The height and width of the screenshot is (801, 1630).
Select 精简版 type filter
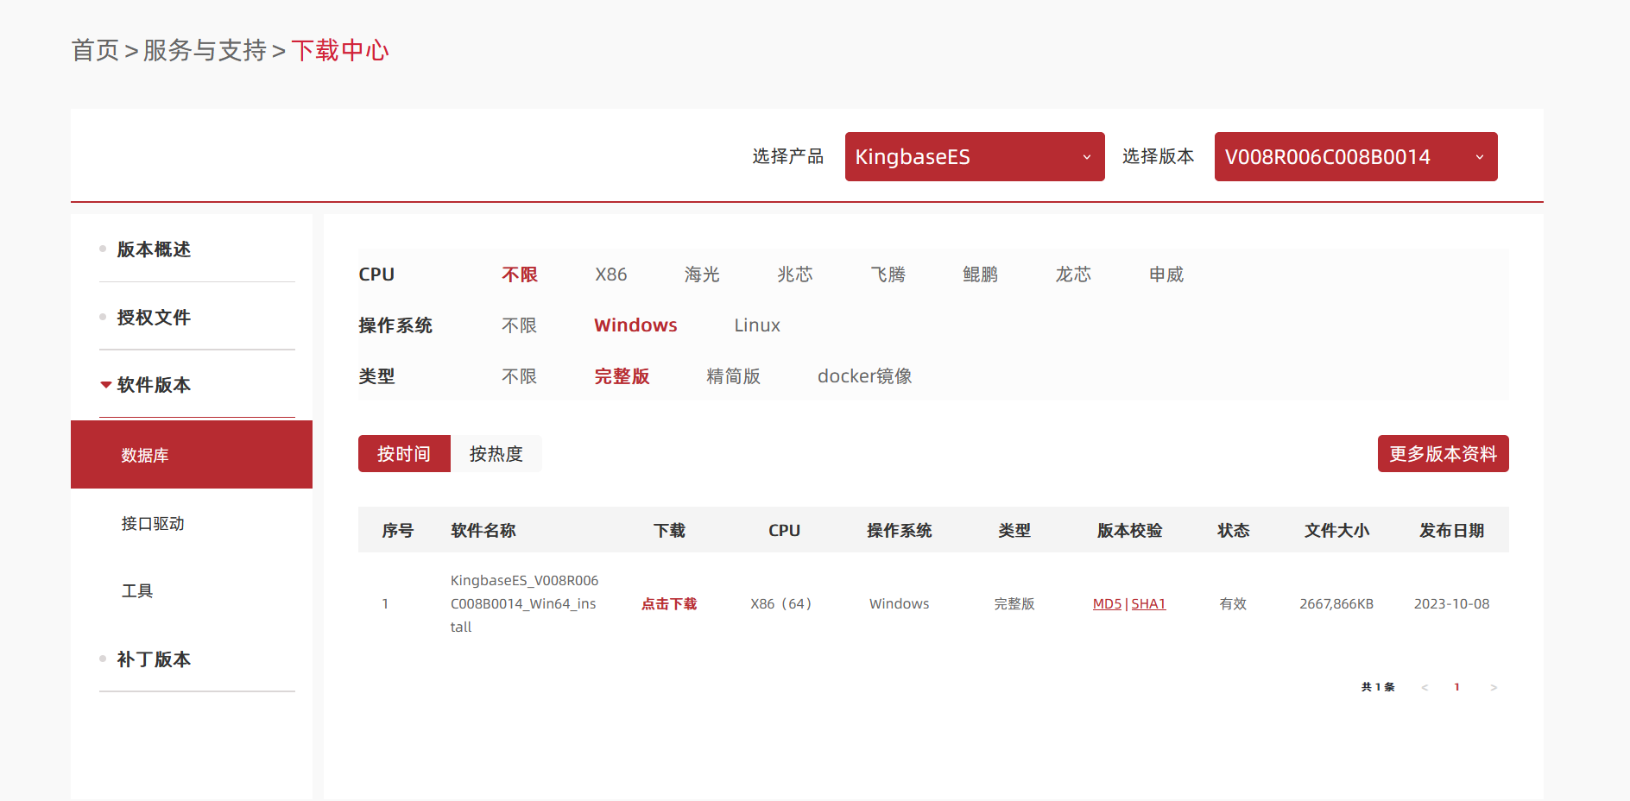pyautogui.click(x=733, y=376)
